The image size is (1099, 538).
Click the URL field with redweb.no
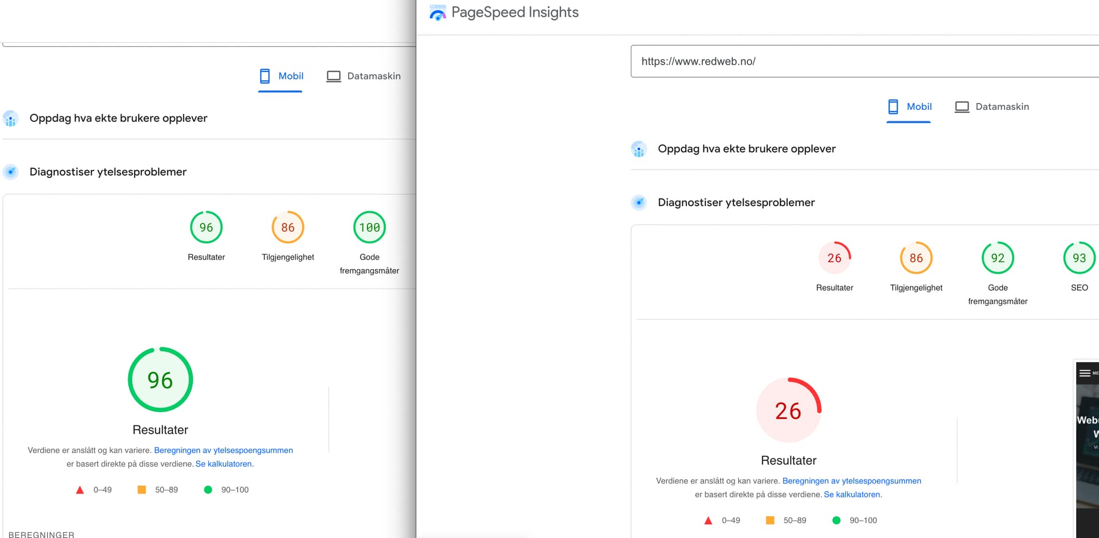(x=864, y=61)
